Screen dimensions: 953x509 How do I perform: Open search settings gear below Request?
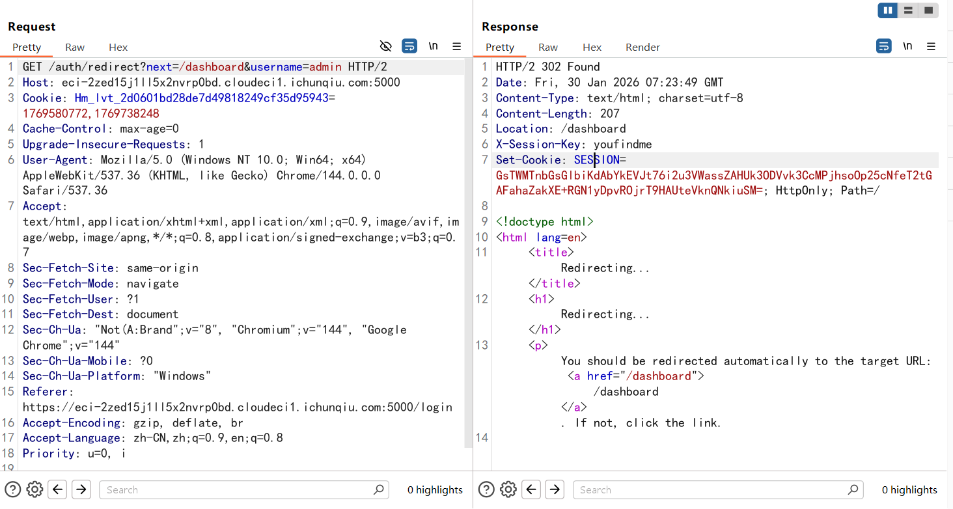point(35,489)
